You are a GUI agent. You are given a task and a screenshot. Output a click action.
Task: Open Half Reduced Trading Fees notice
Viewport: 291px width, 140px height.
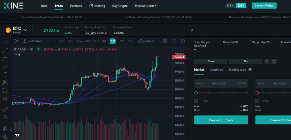click(x=158, y=17)
